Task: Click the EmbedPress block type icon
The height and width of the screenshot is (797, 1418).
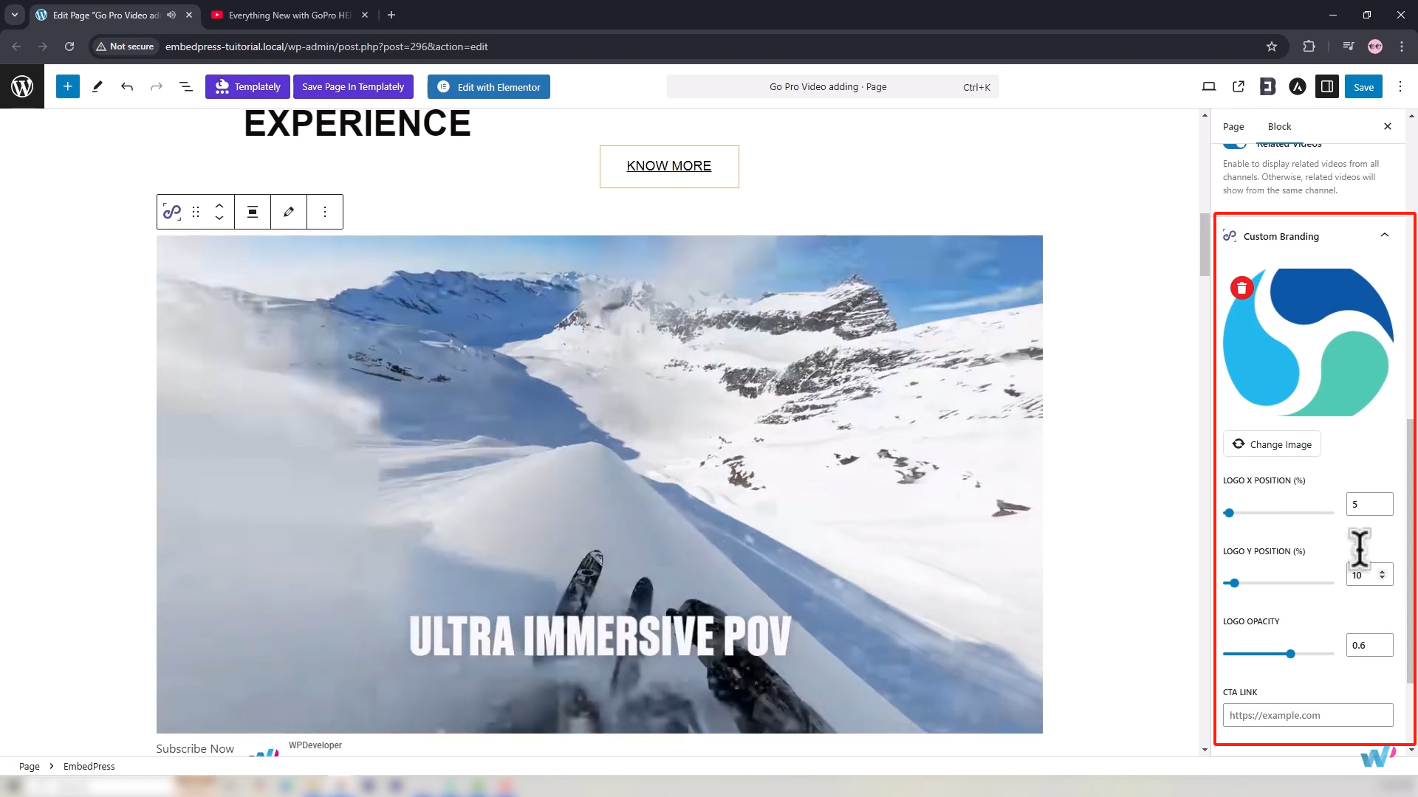Action: [x=172, y=212]
